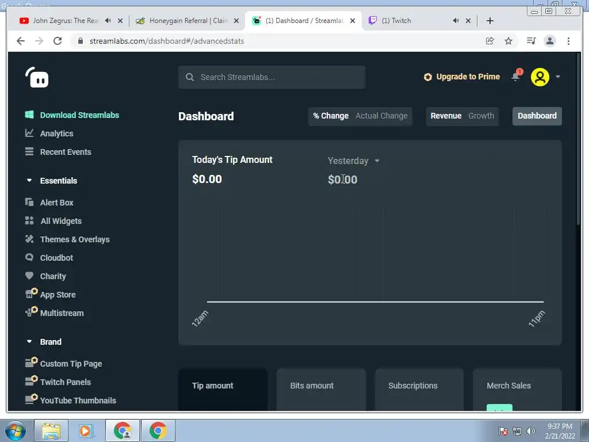Screen dimensions: 589x442
Task: Click the Upgrade to Prime link
Action: [468, 77]
